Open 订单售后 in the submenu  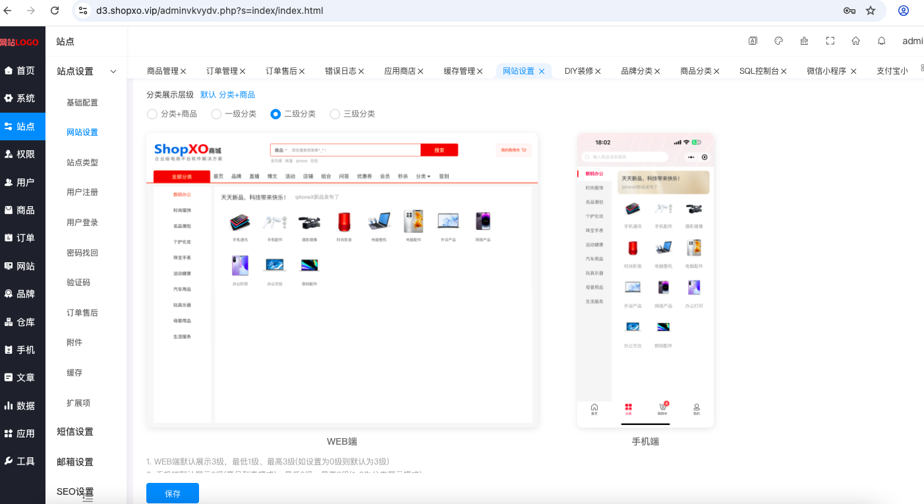tap(82, 313)
